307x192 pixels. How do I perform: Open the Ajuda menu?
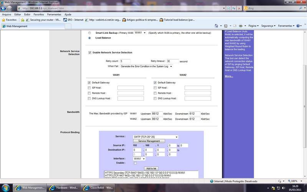(x=68, y=15)
